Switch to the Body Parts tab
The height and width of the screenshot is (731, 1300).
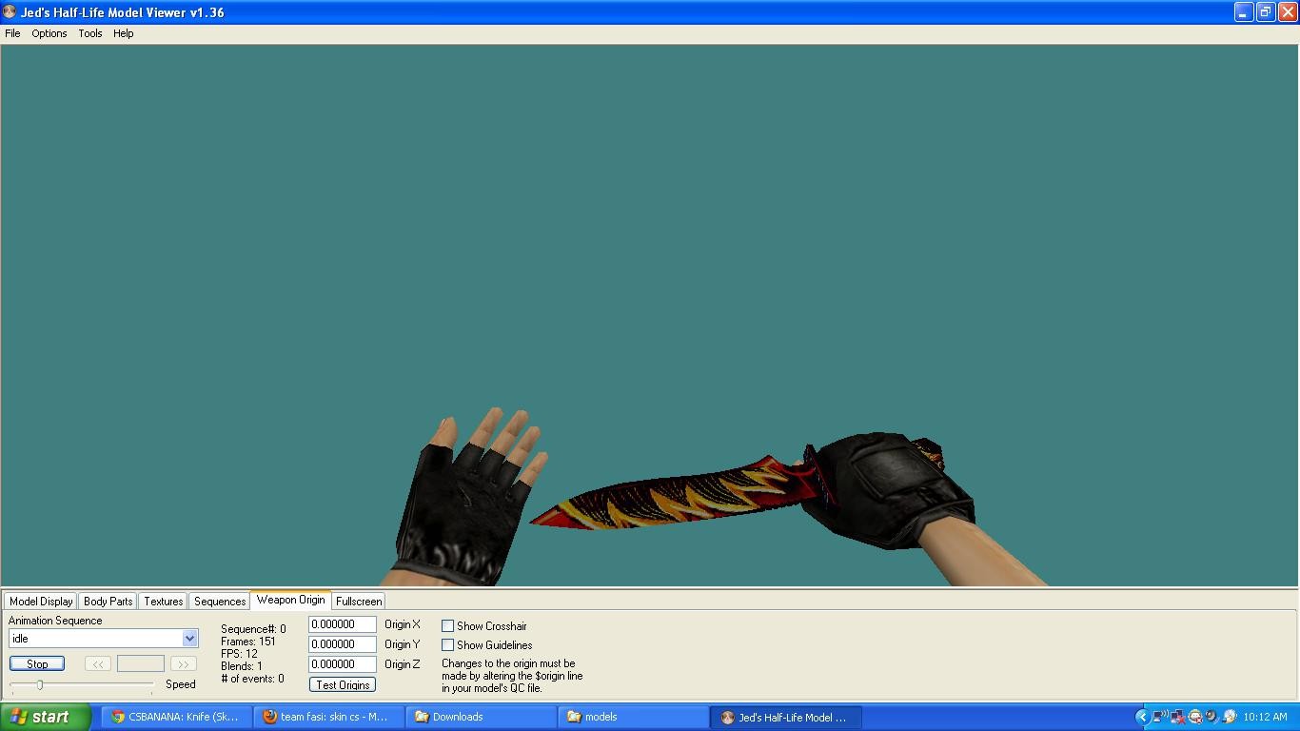coord(108,601)
